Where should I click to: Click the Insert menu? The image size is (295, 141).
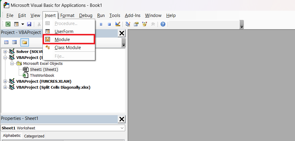pyautogui.click(x=50, y=15)
